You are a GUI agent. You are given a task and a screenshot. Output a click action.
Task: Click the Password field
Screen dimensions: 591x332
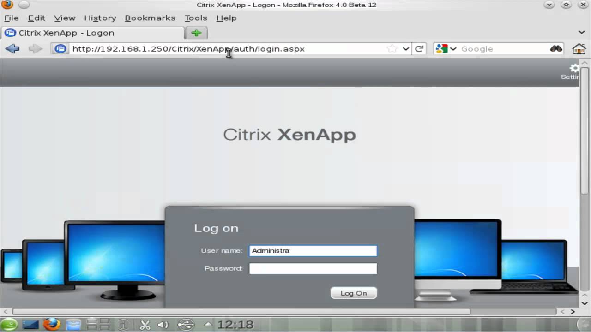click(313, 268)
